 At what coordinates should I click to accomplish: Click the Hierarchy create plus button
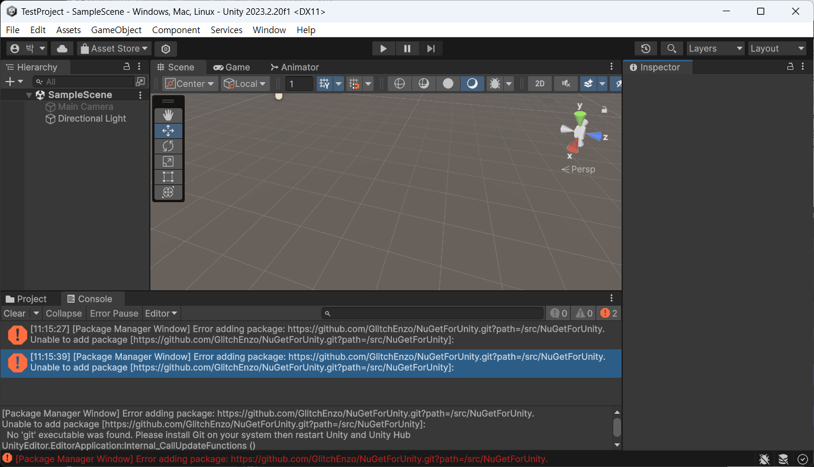14,82
